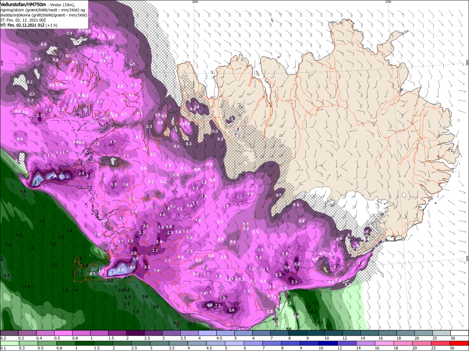Click the '30' label on the snow legend

(x=453, y=338)
